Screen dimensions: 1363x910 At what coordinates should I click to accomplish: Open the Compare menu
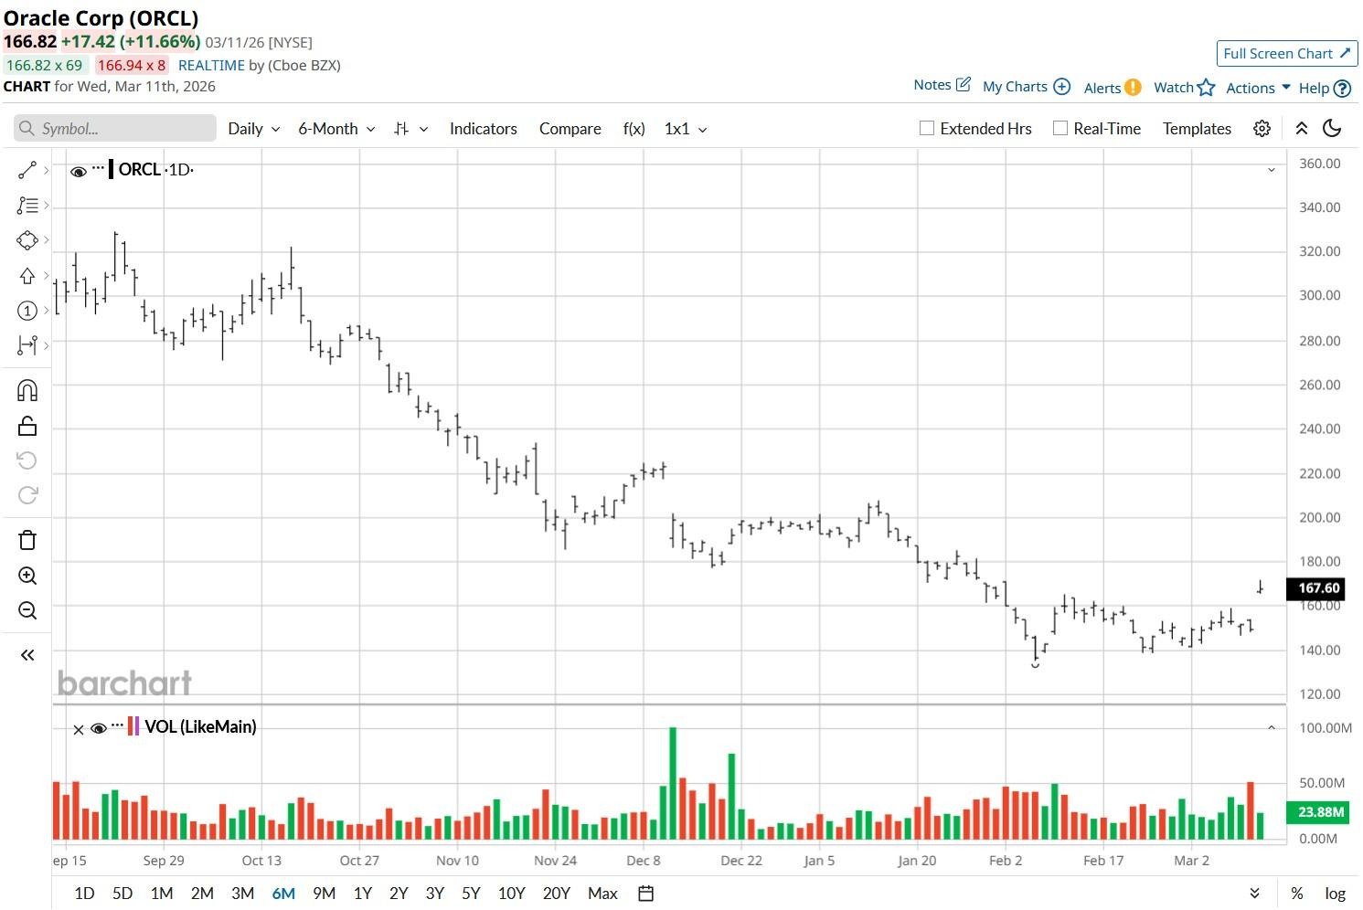[x=570, y=129]
